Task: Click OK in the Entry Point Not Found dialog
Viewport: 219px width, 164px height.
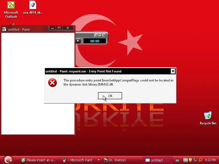Action: coord(110,96)
